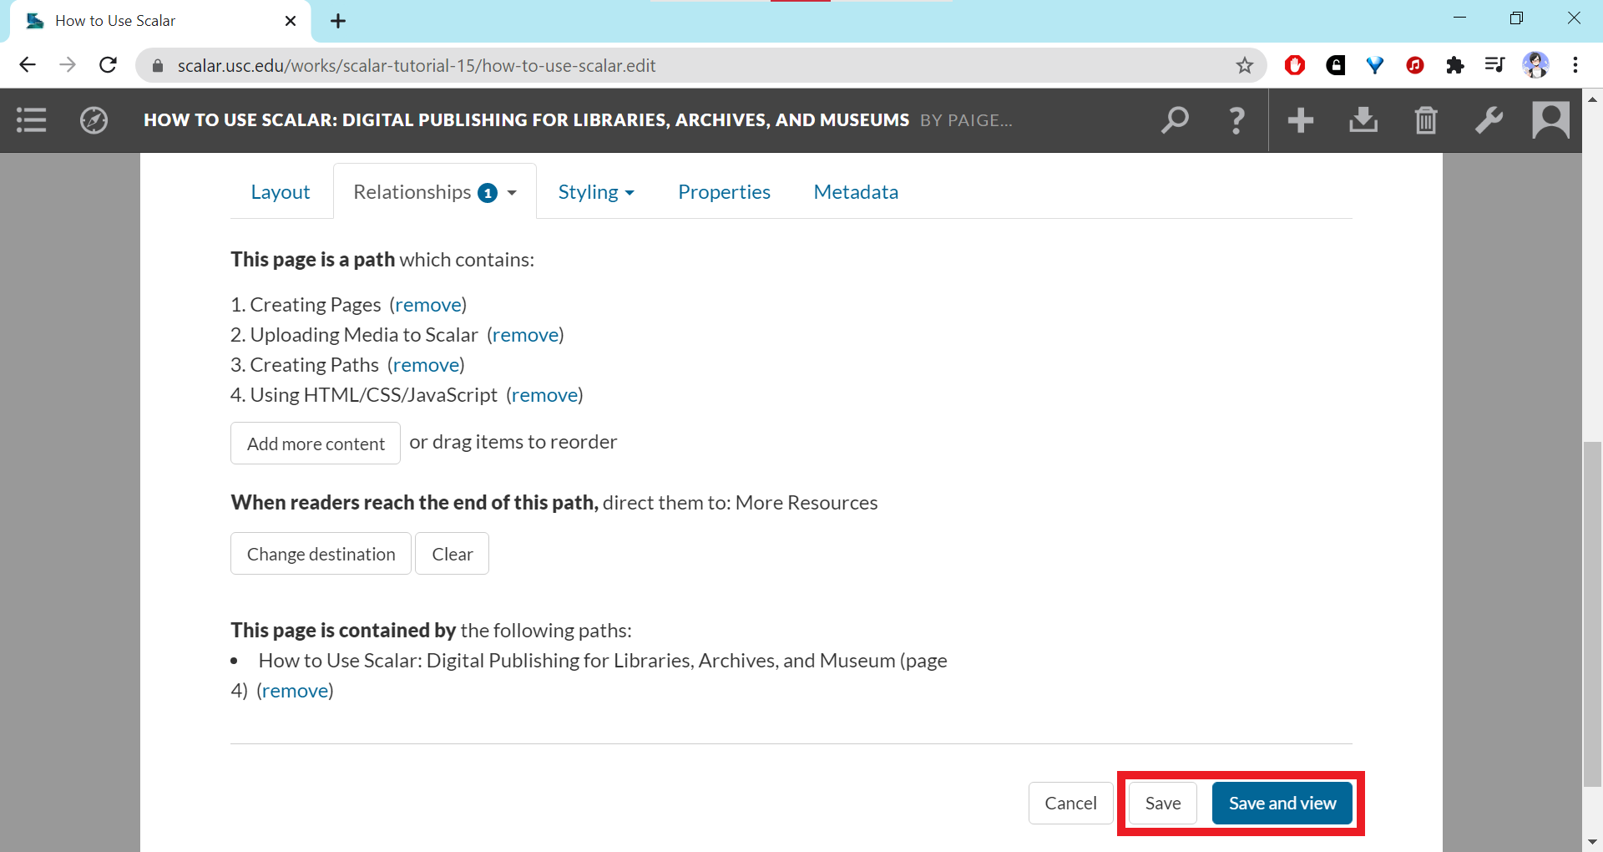1603x852 pixels.
Task: Click the plus new page icon
Action: [x=1300, y=120]
